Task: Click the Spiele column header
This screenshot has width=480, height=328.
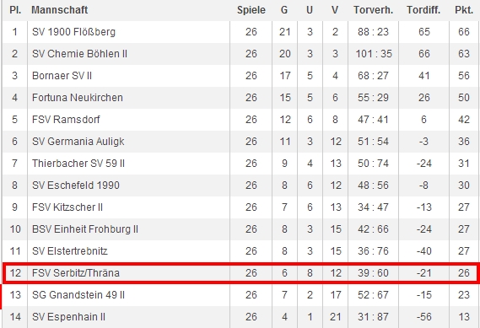Action: [251, 10]
